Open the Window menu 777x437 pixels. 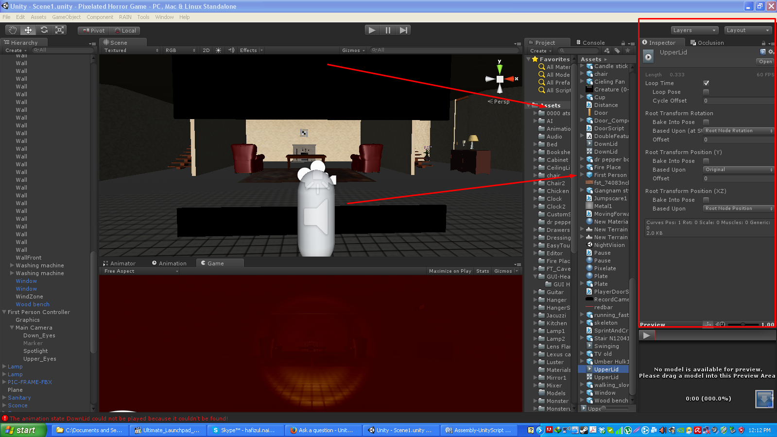[164, 17]
